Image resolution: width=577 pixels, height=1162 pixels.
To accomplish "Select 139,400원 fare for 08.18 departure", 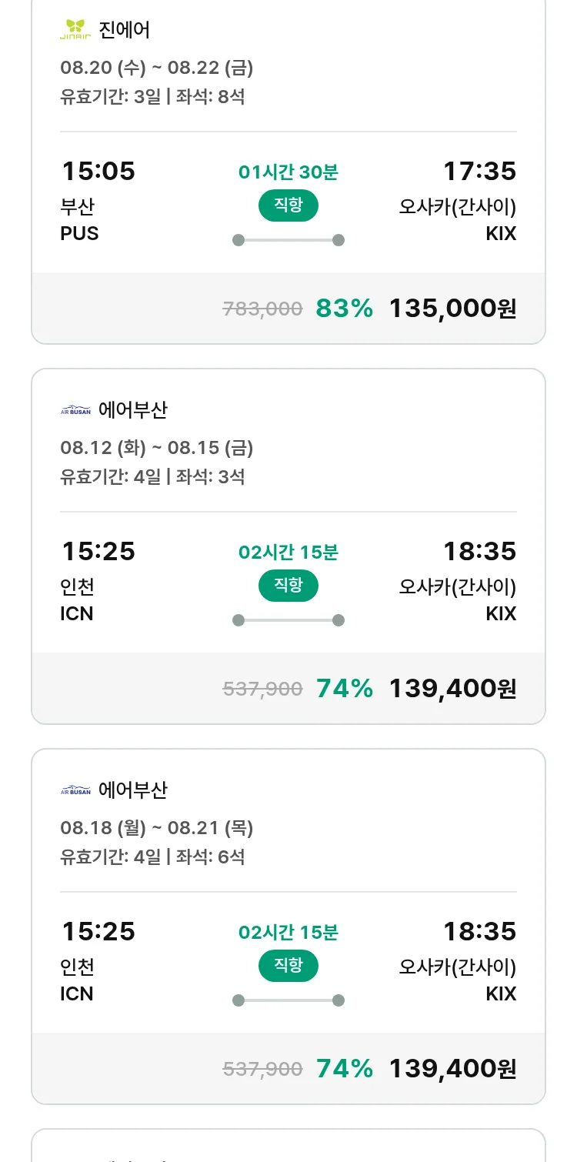I will pyautogui.click(x=452, y=1069).
